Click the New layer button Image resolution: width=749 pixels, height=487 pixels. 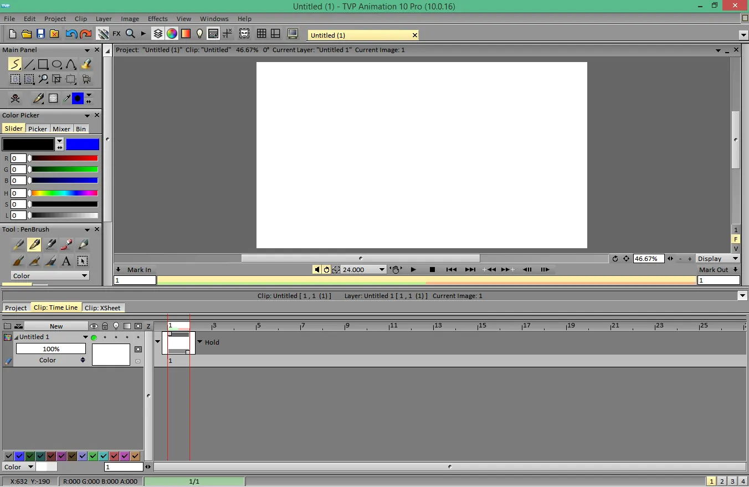(x=56, y=326)
